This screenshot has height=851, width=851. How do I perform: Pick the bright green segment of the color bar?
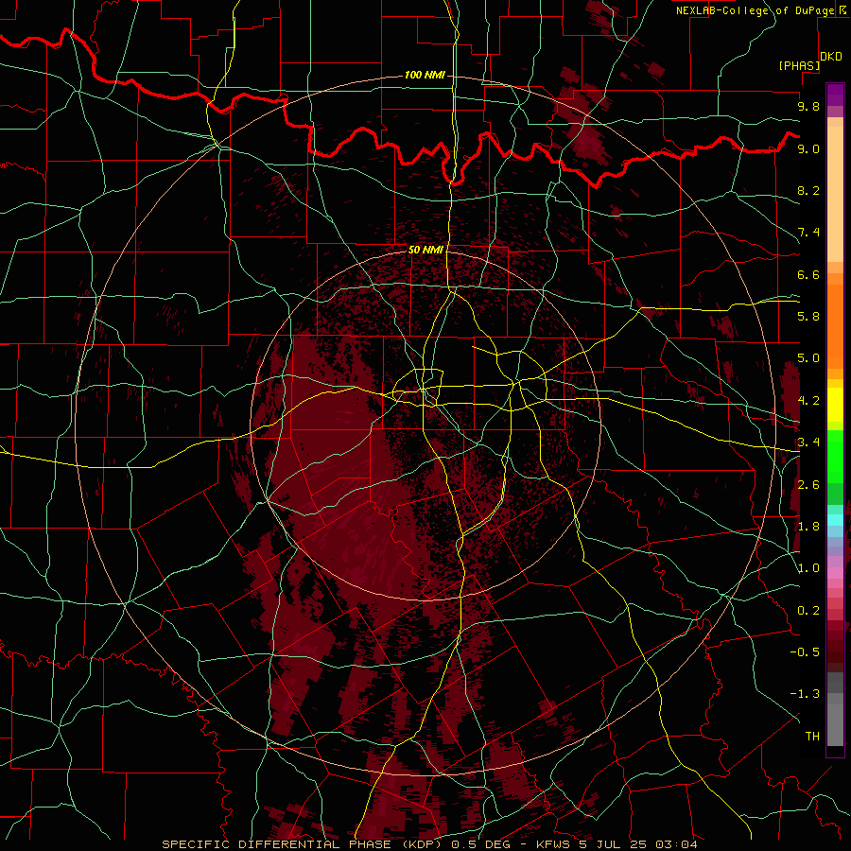835,456
